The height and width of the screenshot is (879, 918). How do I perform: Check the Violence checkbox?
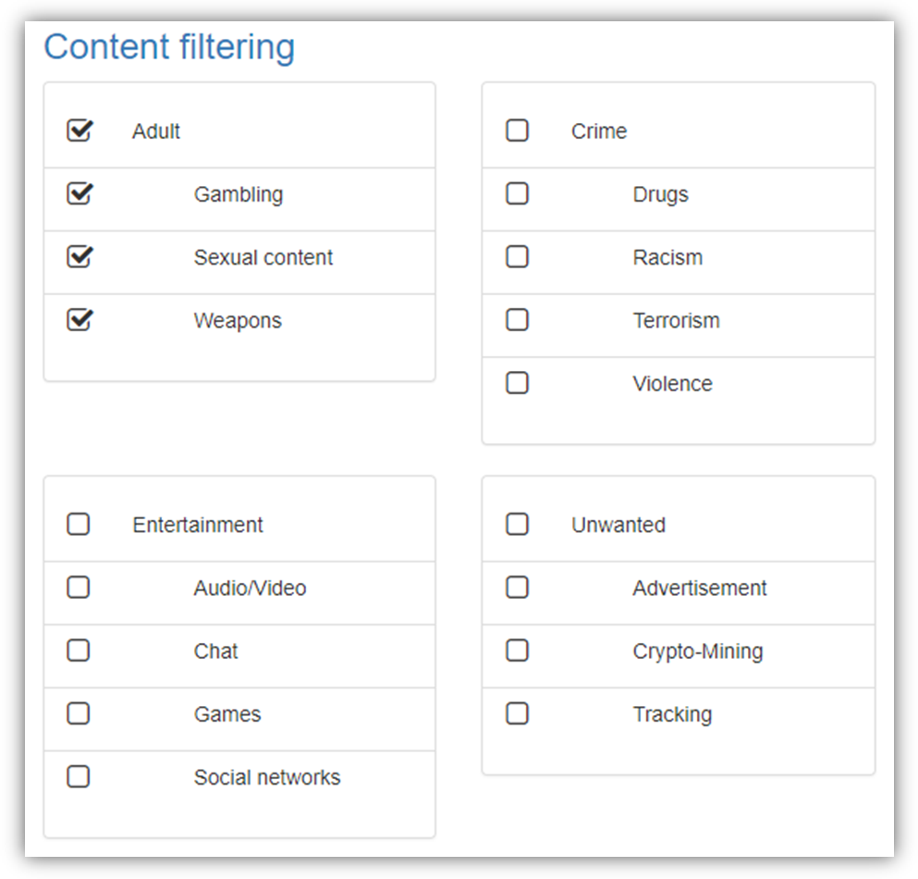click(518, 383)
